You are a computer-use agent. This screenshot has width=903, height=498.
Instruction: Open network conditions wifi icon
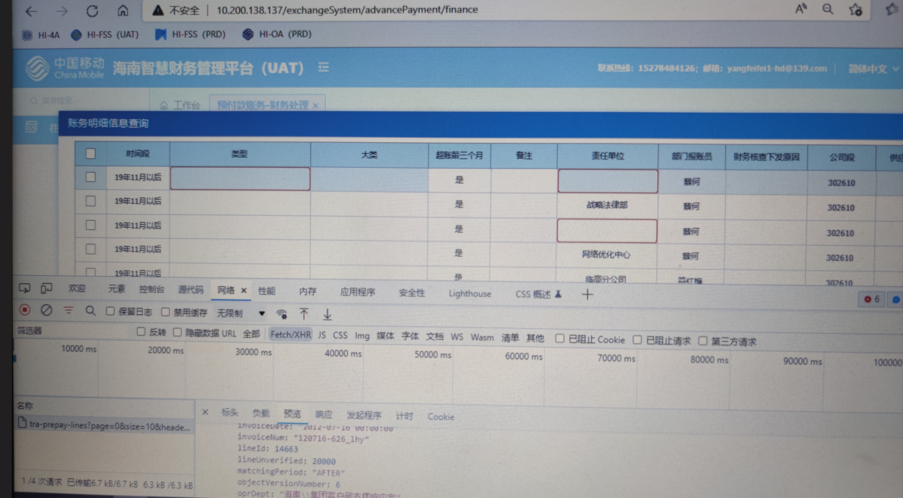281,314
